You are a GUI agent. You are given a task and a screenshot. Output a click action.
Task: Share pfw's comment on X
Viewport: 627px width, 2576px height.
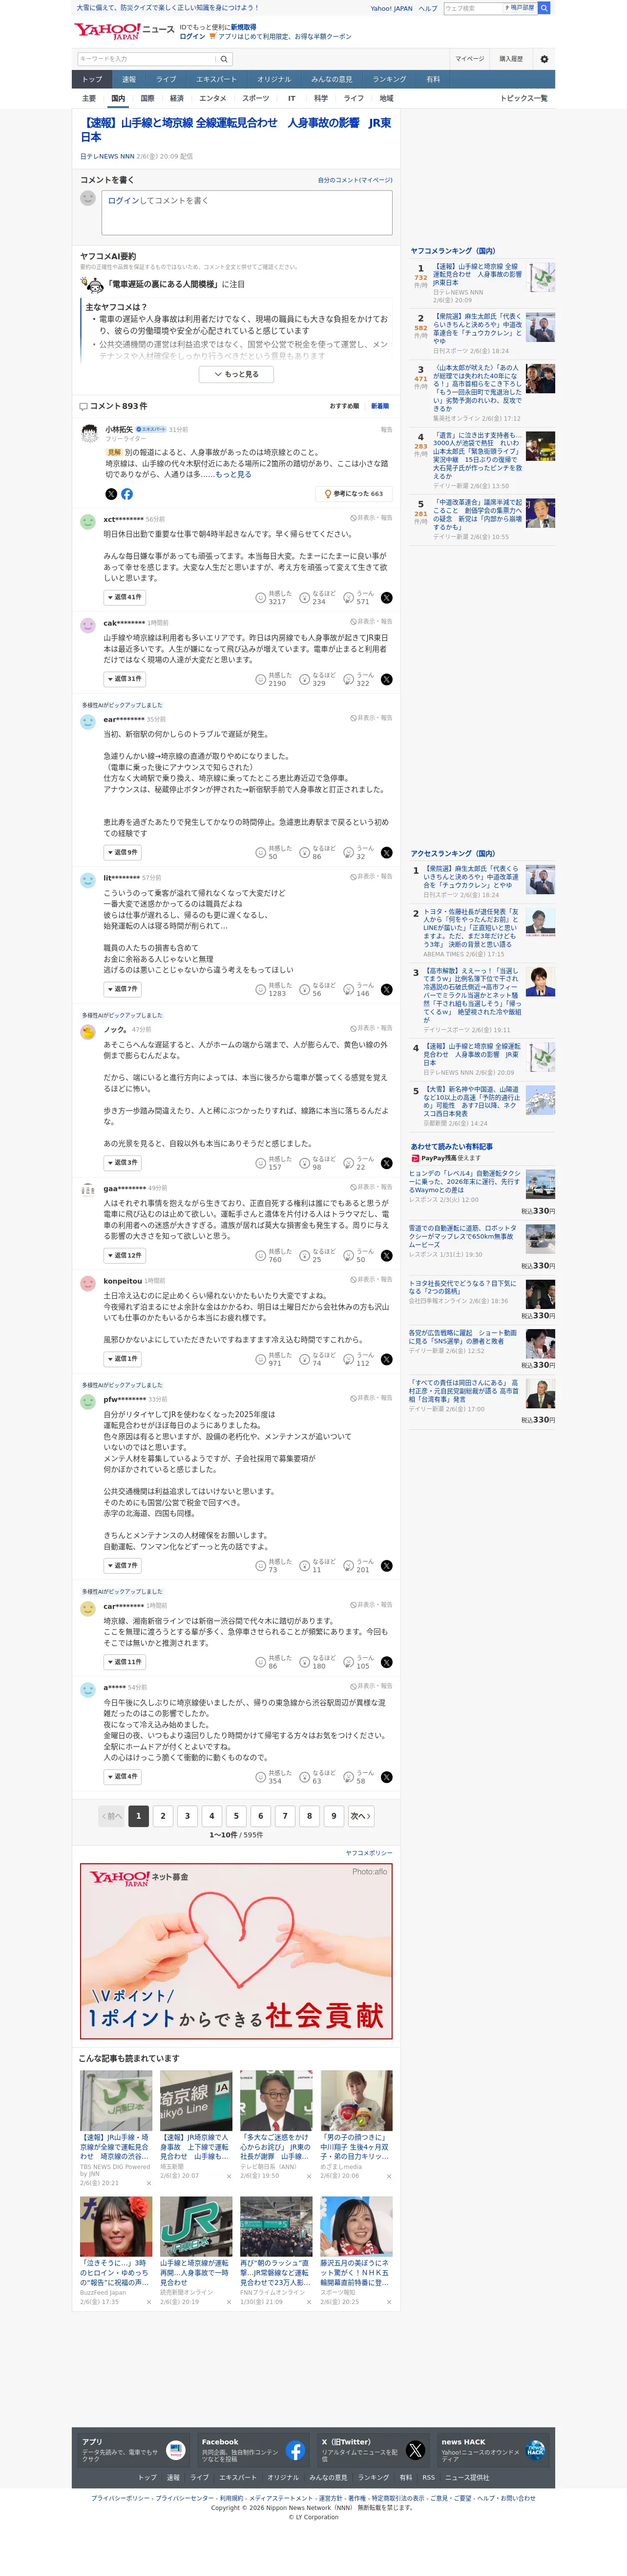tap(386, 1565)
